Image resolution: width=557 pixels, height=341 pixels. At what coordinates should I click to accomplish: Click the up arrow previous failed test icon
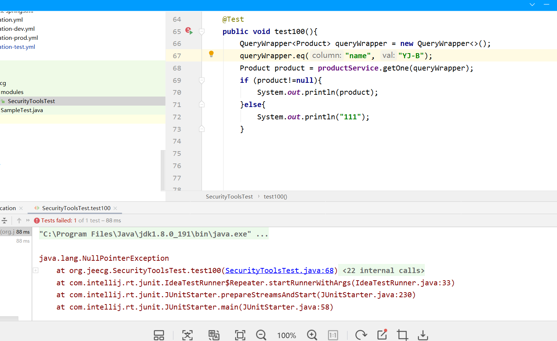point(19,220)
